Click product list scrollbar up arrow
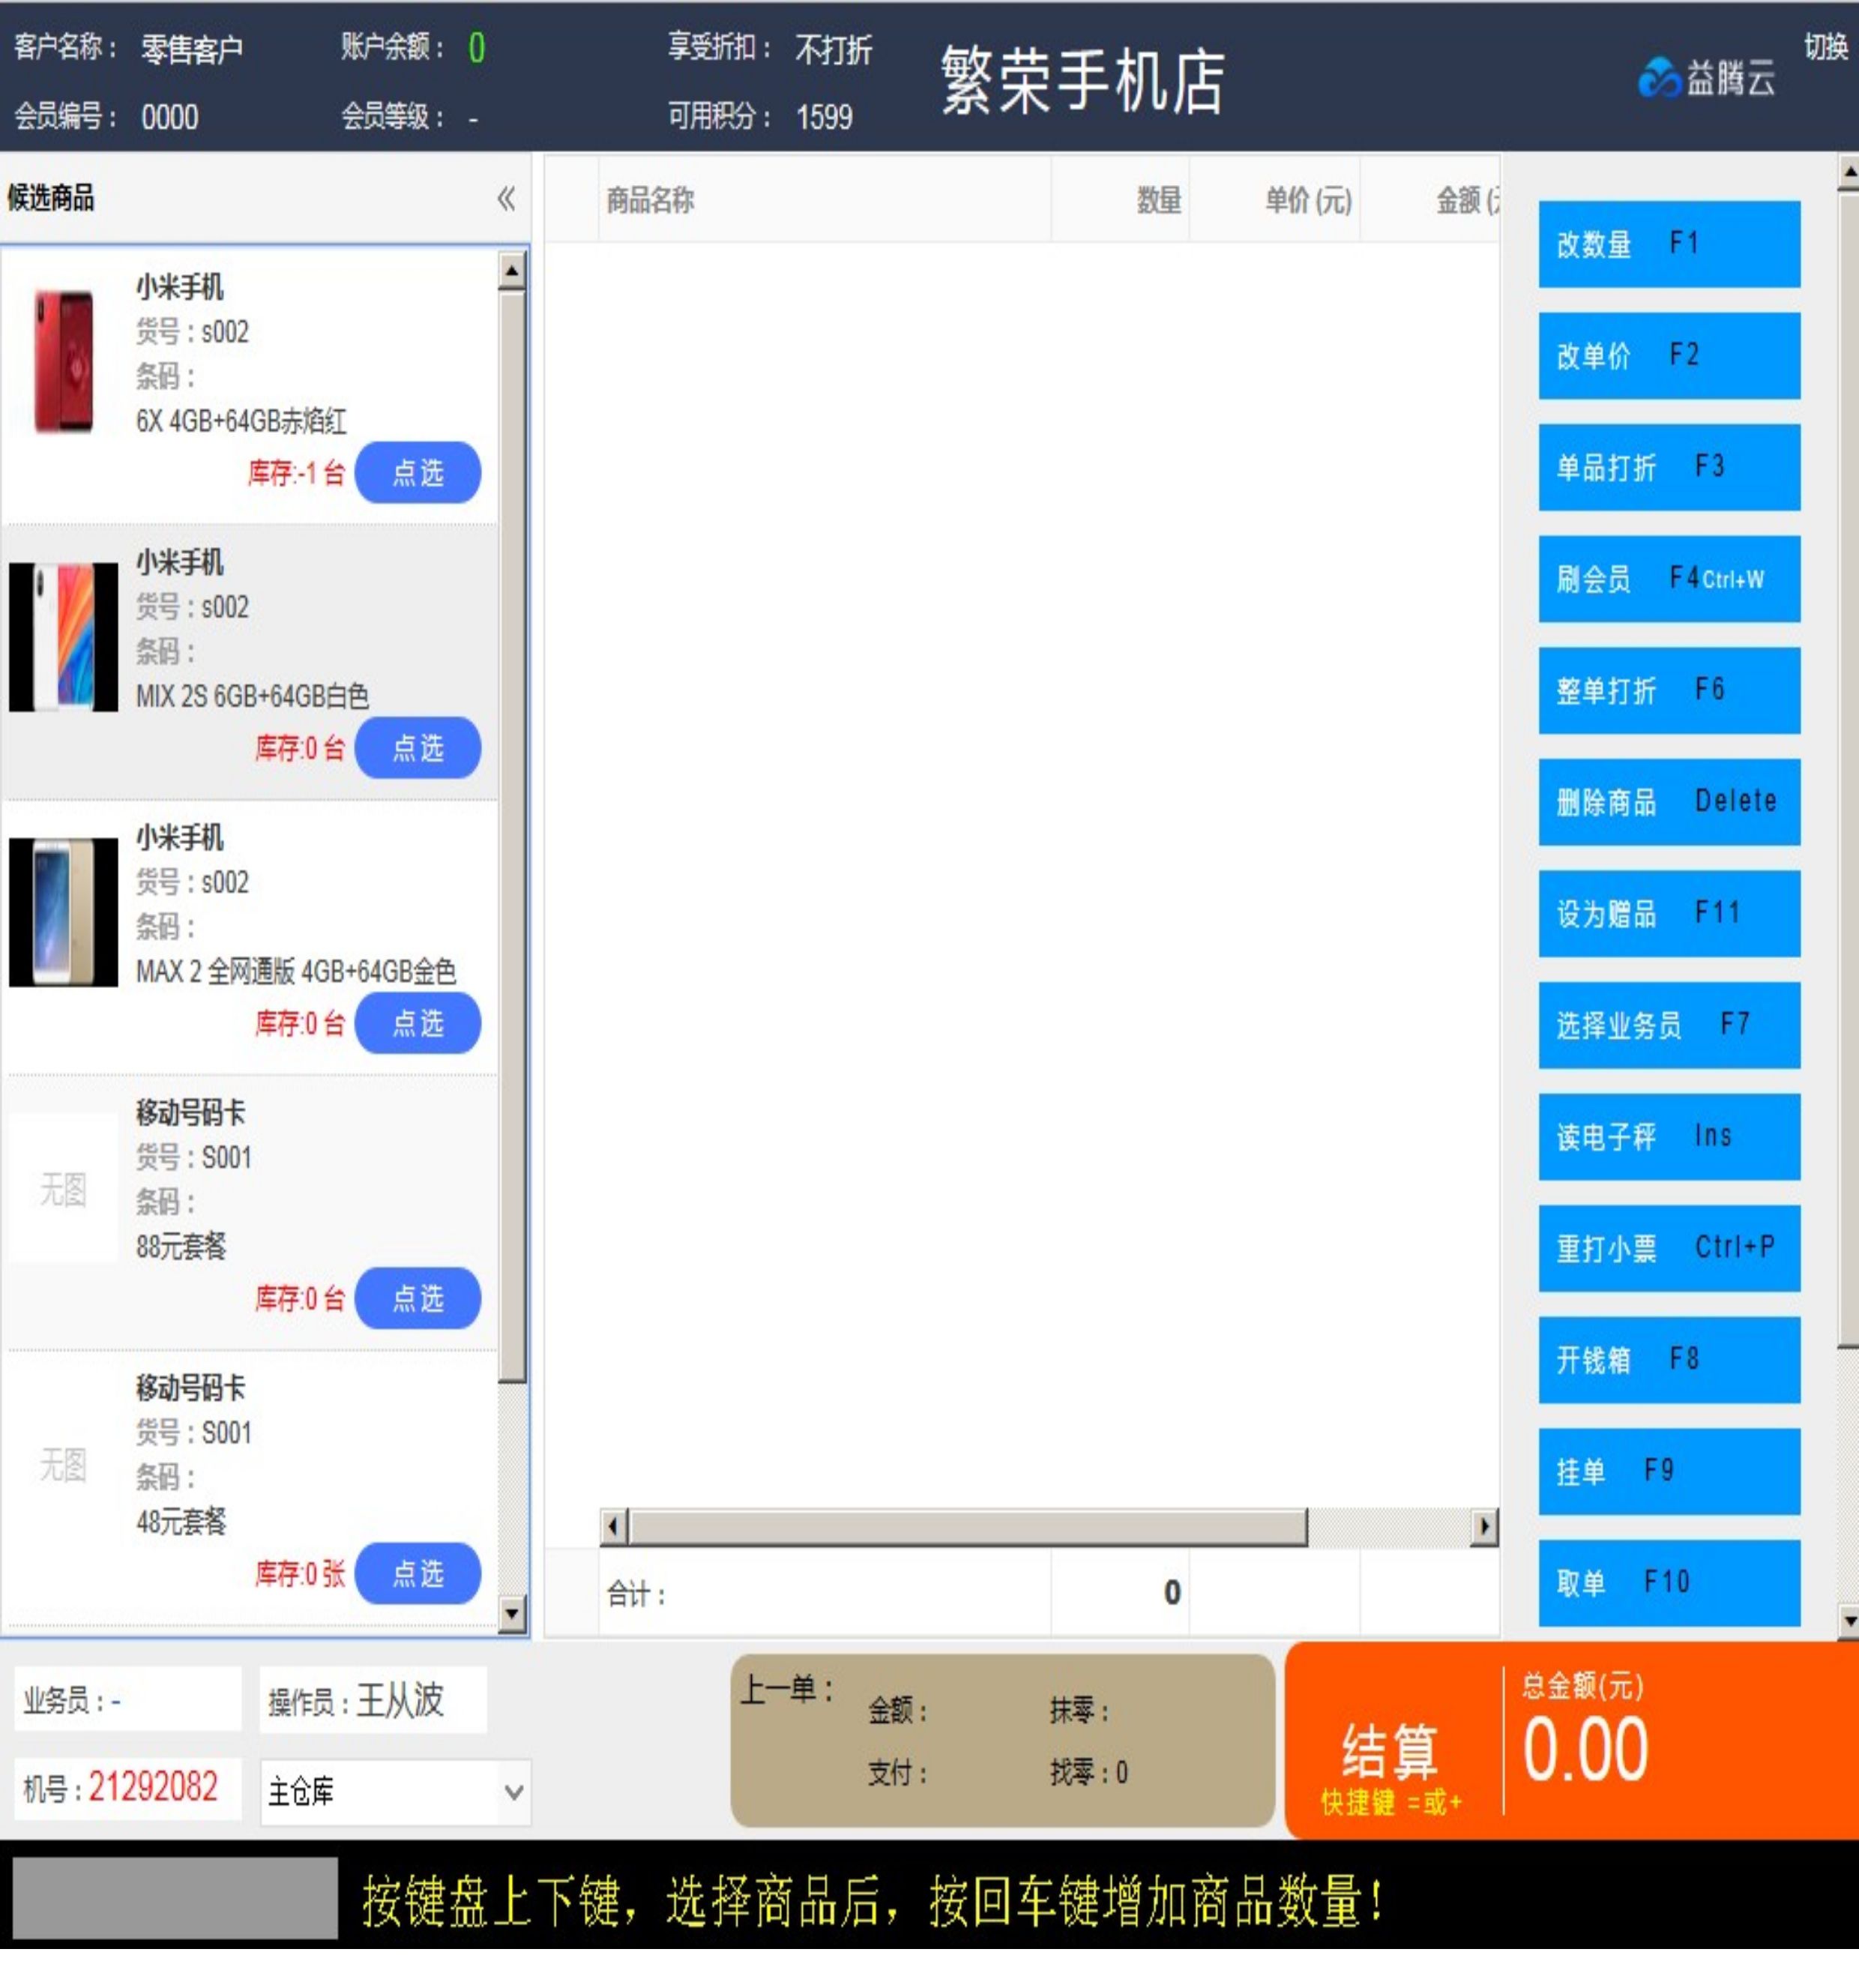The width and height of the screenshot is (1859, 1988). tap(512, 270)
